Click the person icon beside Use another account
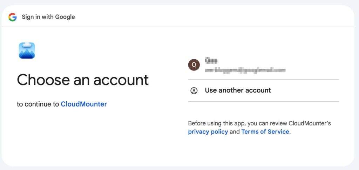Screen dimensions: 359x170 pos(194,90)
